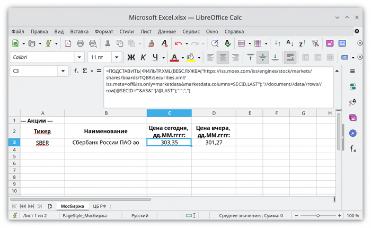Open the Правка menu
The image size is (371, 228).
coord(39,31)
